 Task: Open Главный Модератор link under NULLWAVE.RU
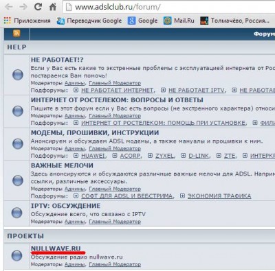115,264
